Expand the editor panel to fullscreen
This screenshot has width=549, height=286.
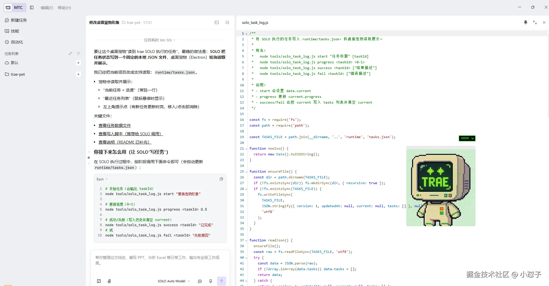(x=535, y=22)
